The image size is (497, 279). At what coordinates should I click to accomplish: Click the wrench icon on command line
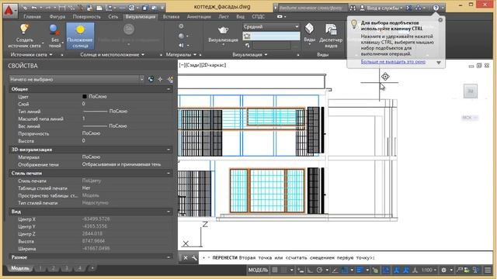[194, 258]
